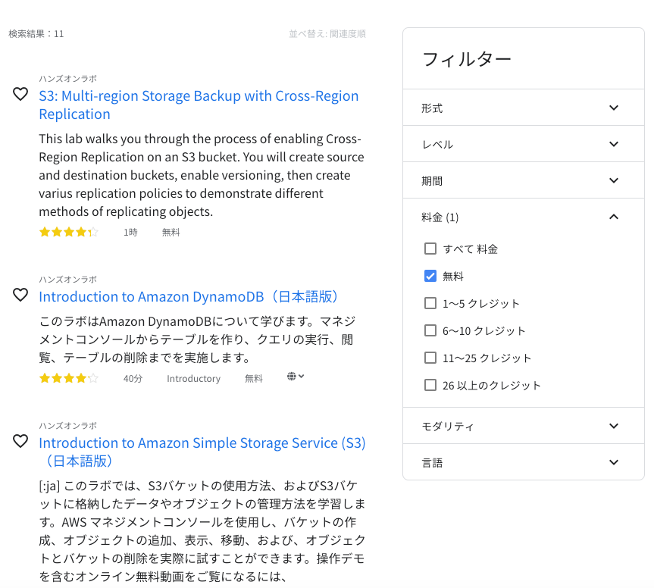Click the 検索結果：11 results count

36,34
